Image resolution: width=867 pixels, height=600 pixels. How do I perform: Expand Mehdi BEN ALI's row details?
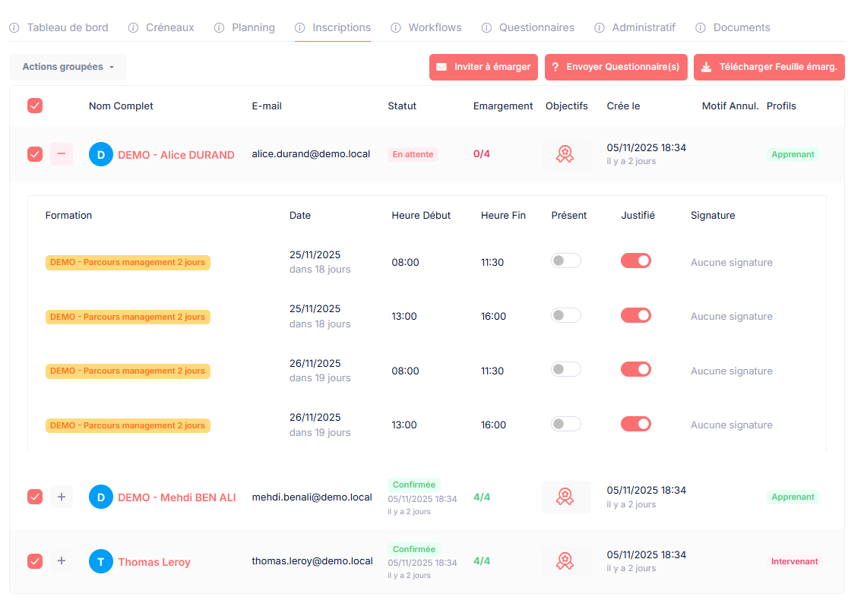click(62, 497)
